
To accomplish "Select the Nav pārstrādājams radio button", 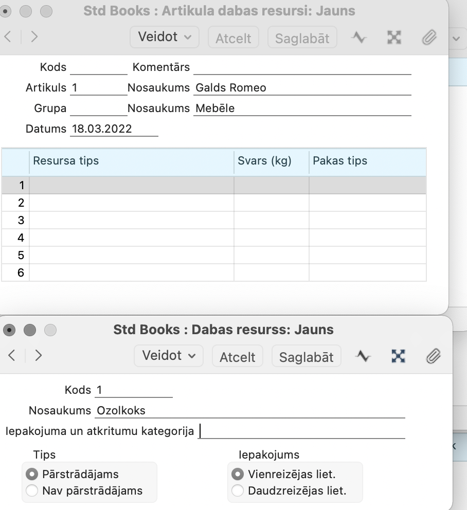I will [32, 490].
